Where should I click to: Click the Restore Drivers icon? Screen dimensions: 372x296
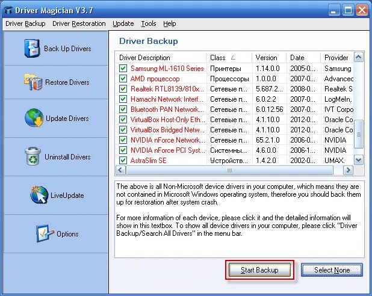[x=33, y=82]
